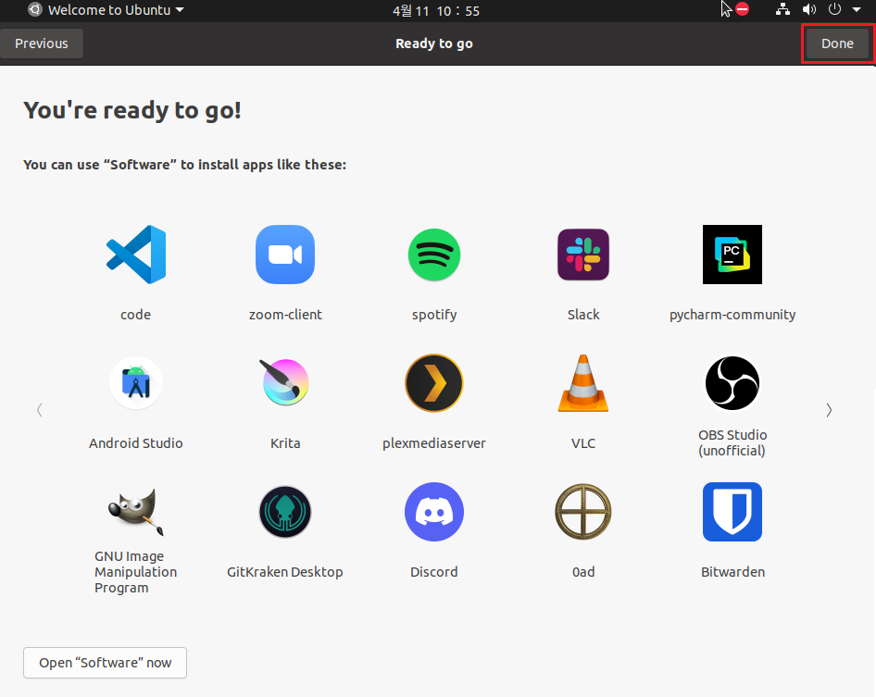
Task: Open the 0ad game icon
Action: [583, 512]
